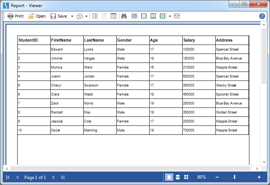Click the Swanson cell
Screen dimensions: 270x185
[x=100, y=85]
